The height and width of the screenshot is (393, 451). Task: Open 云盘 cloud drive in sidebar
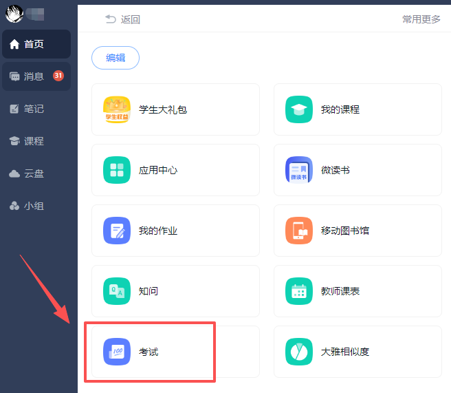[36, 173]
